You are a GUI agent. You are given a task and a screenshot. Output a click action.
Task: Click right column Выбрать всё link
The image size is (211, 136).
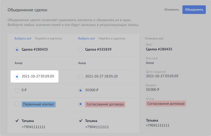tap(87, 39)
